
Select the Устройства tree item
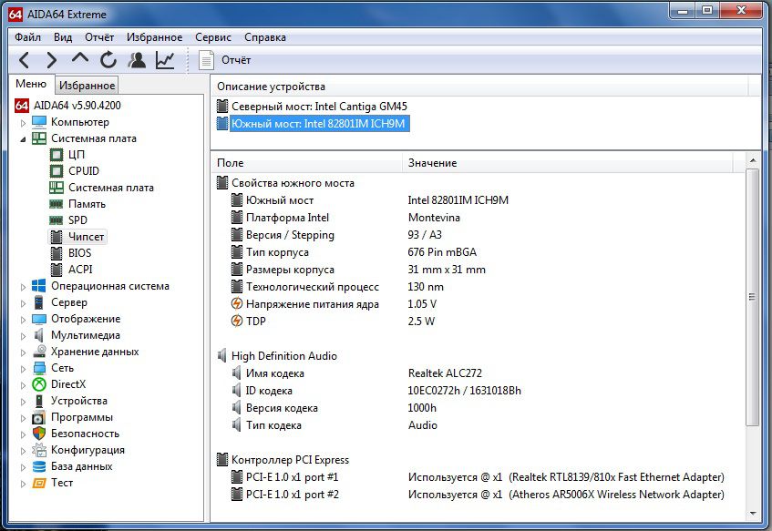(78, 401)
